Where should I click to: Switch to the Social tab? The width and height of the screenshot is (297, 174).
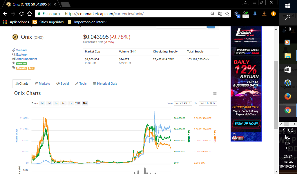tap(63, 84)
